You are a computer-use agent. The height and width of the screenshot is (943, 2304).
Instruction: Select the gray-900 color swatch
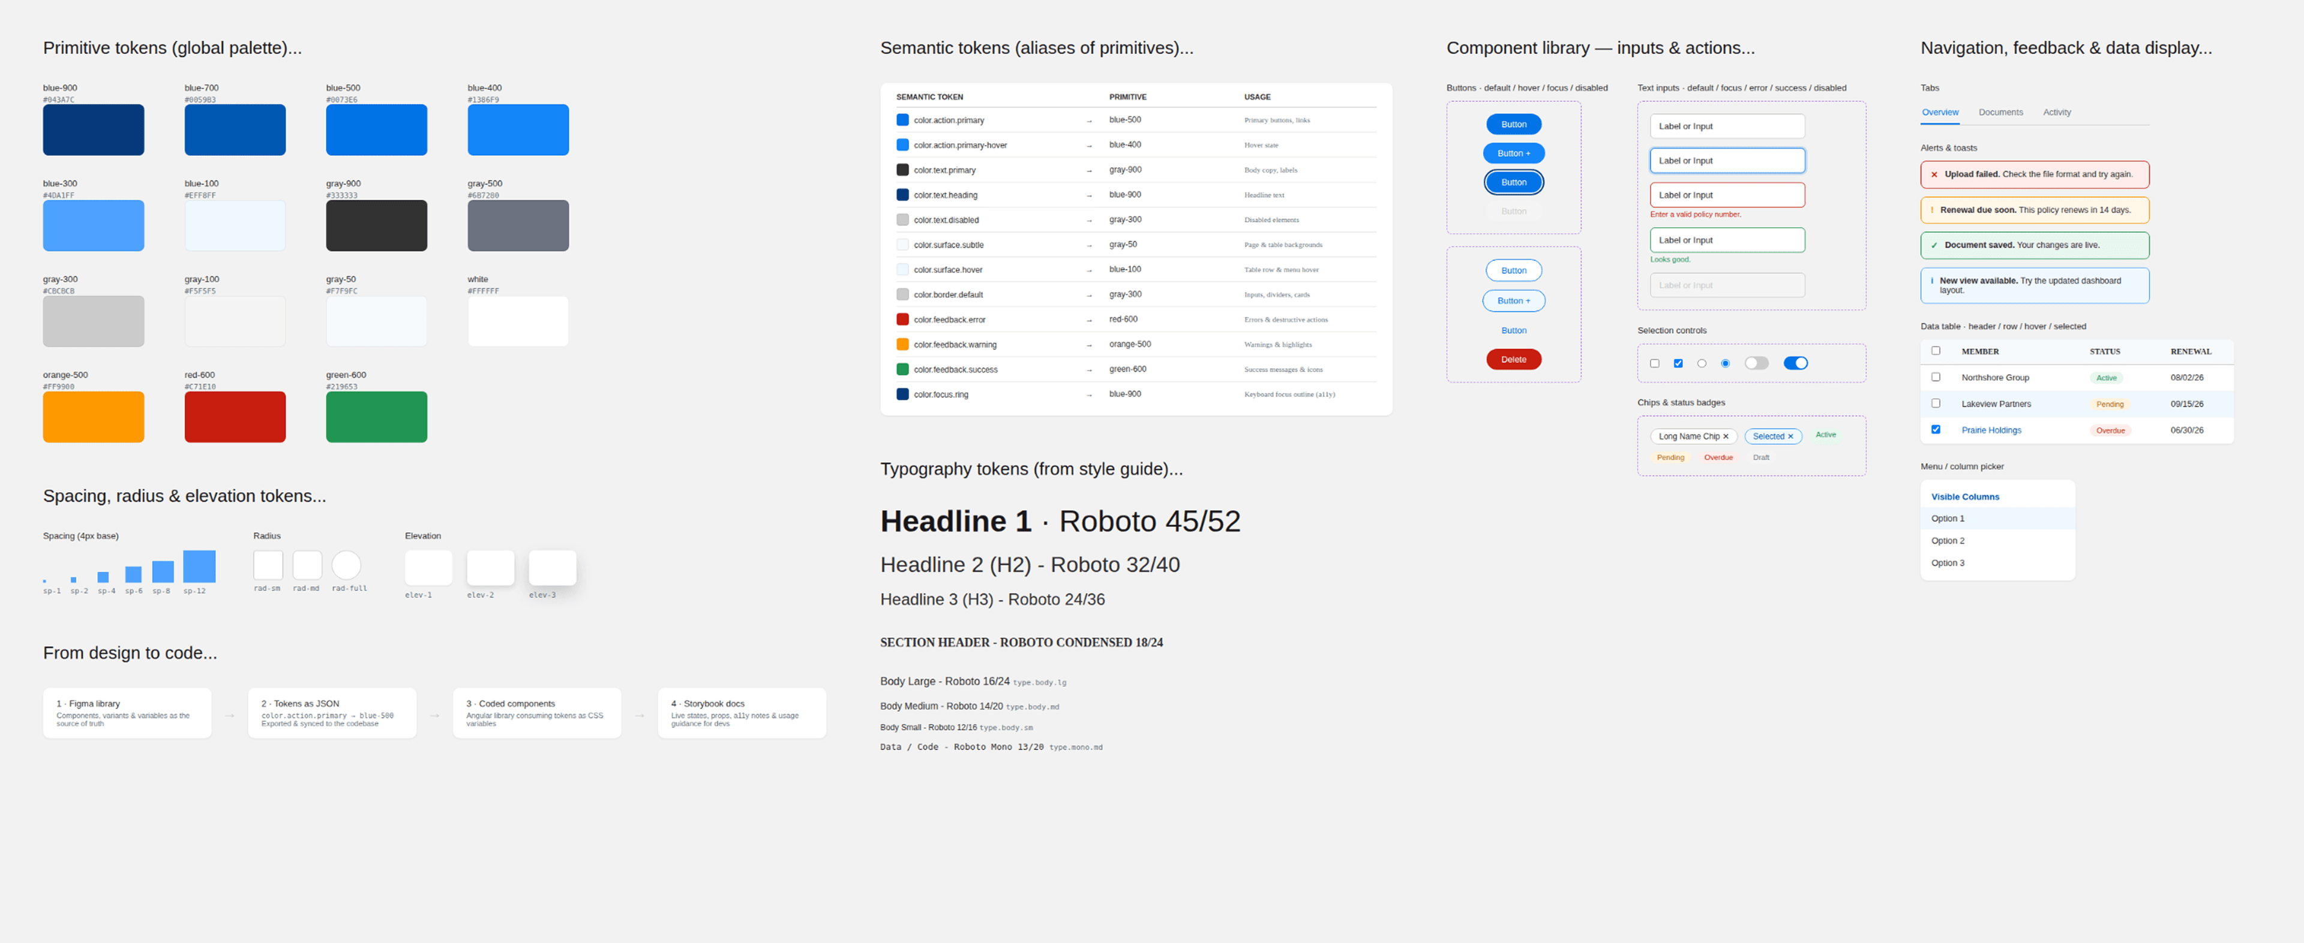point(377,225)
